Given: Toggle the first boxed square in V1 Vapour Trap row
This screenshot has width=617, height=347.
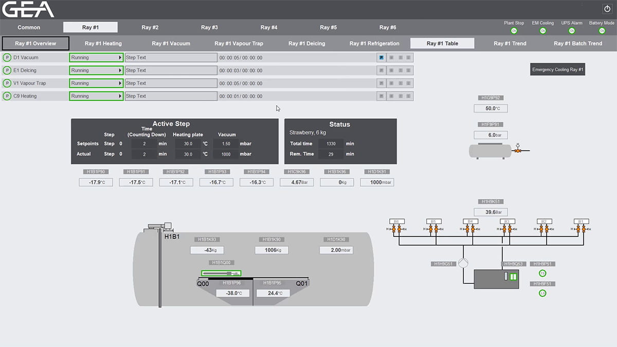Looking at the screenshot, I should pyautogui.click(x=382, y=83).
